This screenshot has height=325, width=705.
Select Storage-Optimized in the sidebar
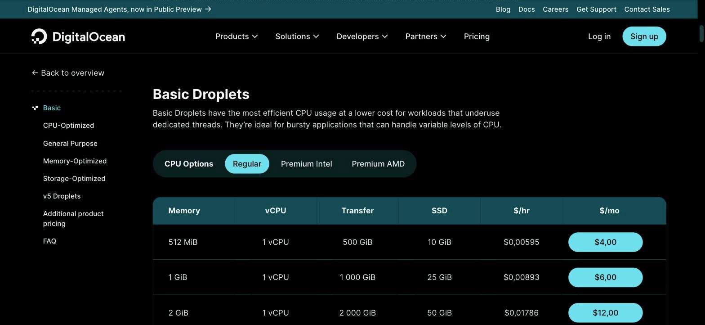(74, 178)
